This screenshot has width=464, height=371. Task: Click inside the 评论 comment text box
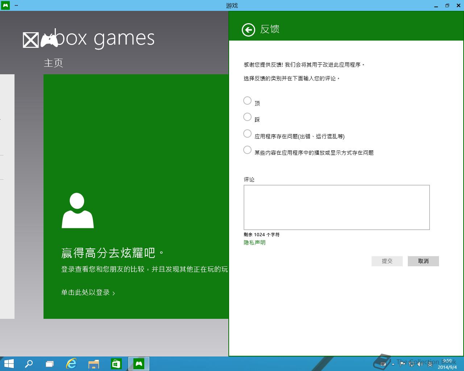pos(337,207)
